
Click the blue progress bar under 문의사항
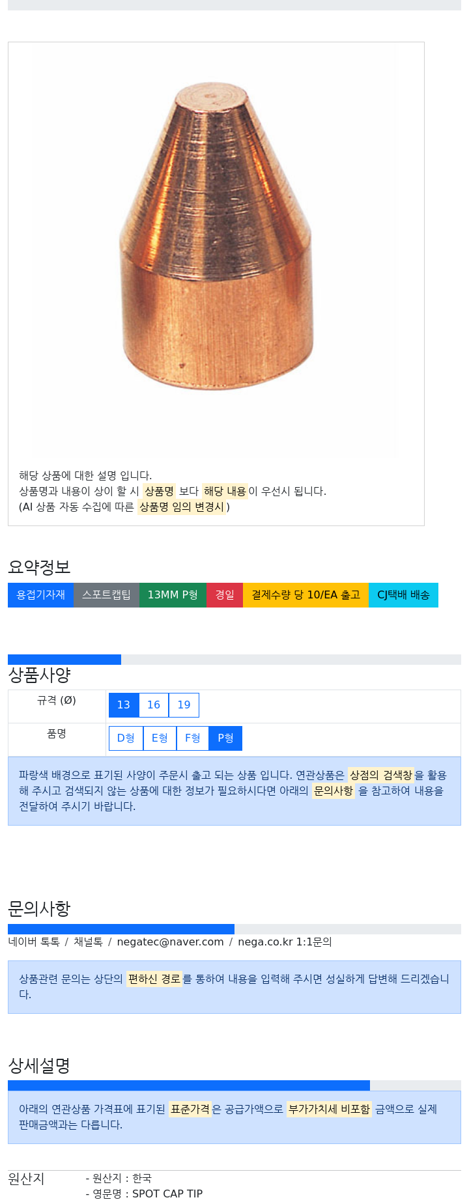click(121, 929)
